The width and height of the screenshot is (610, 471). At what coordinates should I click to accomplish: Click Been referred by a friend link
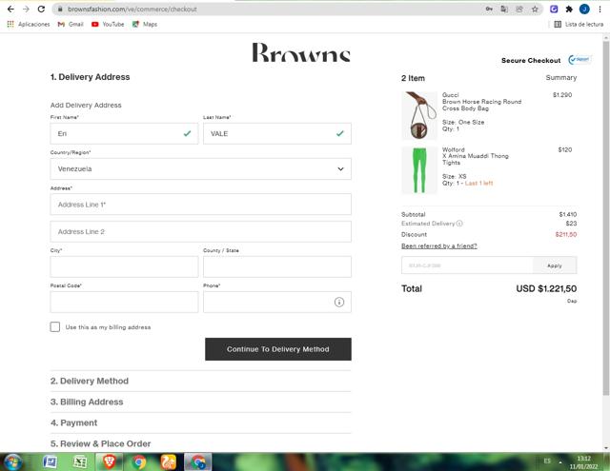(x=438, y=245)
